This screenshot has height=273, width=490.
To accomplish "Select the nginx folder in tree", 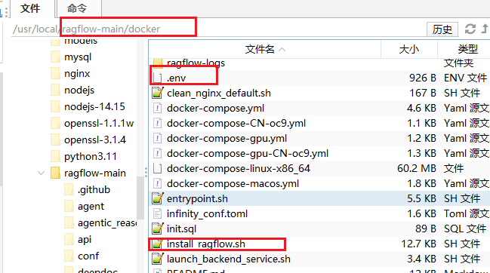I will tap(77, 74).
